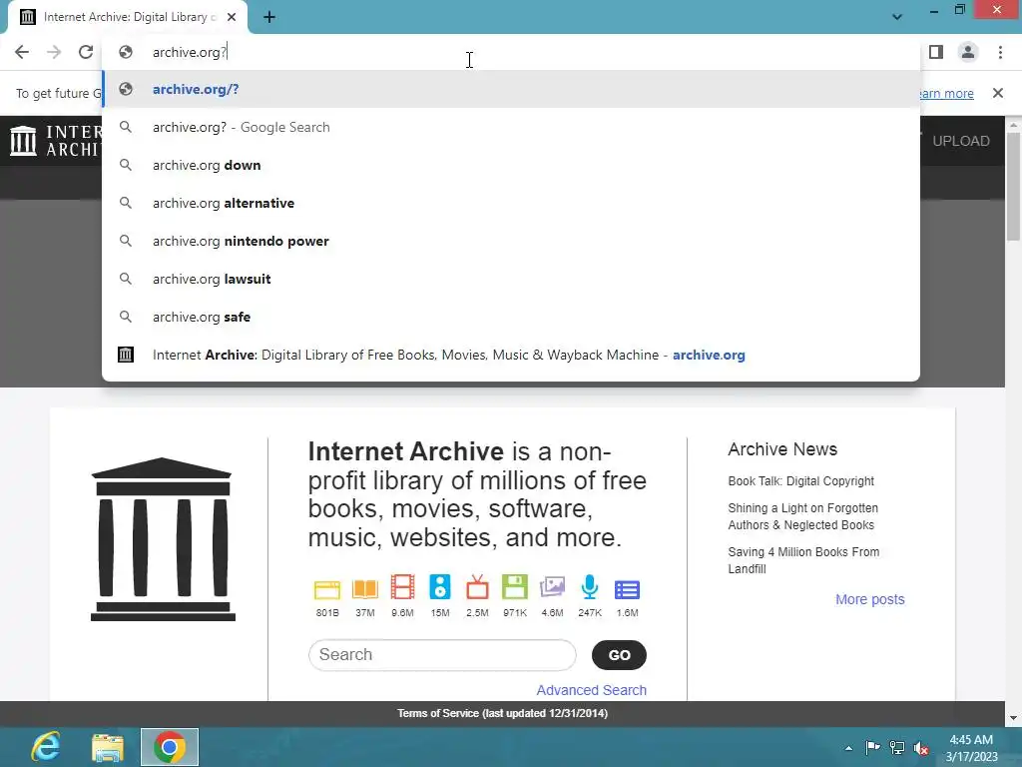Close the Internet Archive tab

pos(232,18)
